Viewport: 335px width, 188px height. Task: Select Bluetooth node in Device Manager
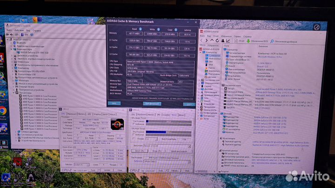pyautogui.click(x=20, y=43)
